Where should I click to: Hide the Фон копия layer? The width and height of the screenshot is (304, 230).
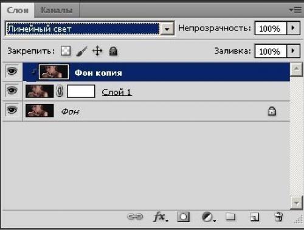click(x=12, y=71)
